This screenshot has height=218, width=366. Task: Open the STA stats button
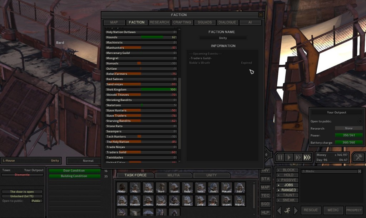[x=265, y=179]
